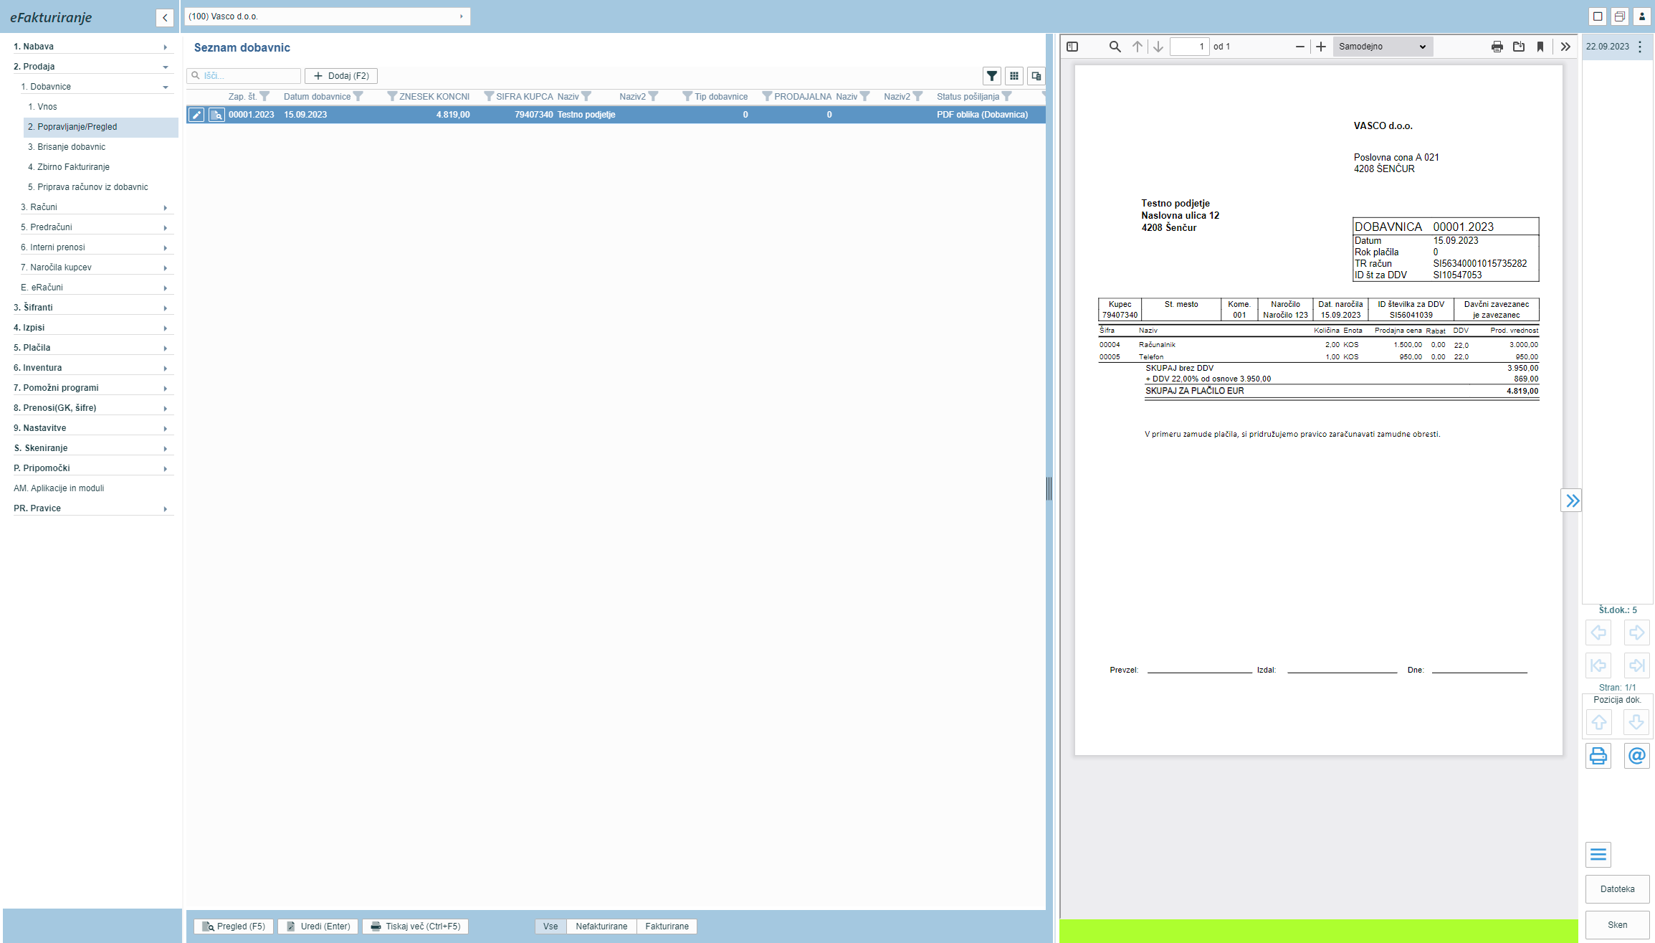1655x943 pixels.
Task: Filter the Datum dobavnice column
Action: [358, 96]
